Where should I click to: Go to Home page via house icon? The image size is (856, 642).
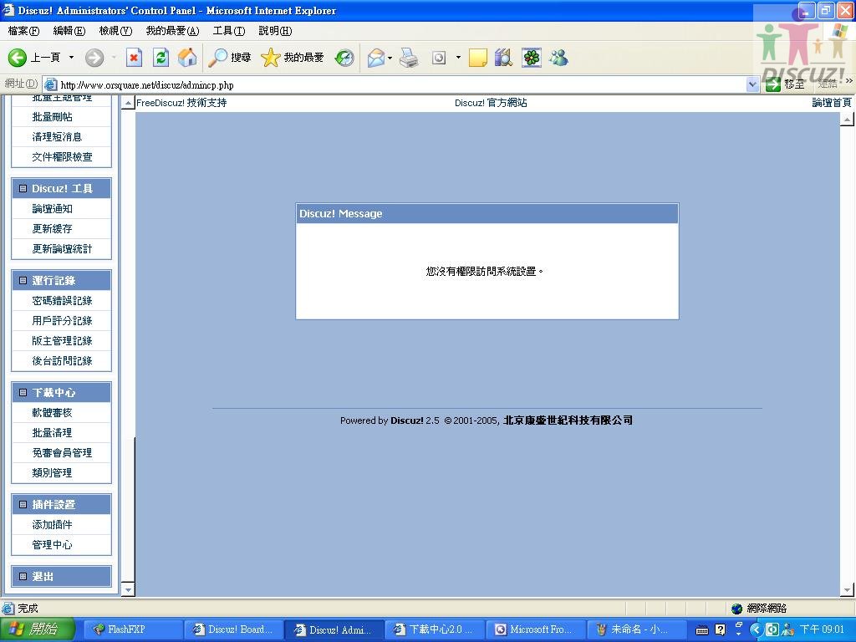pyautogui.click(x=187, y=58)
